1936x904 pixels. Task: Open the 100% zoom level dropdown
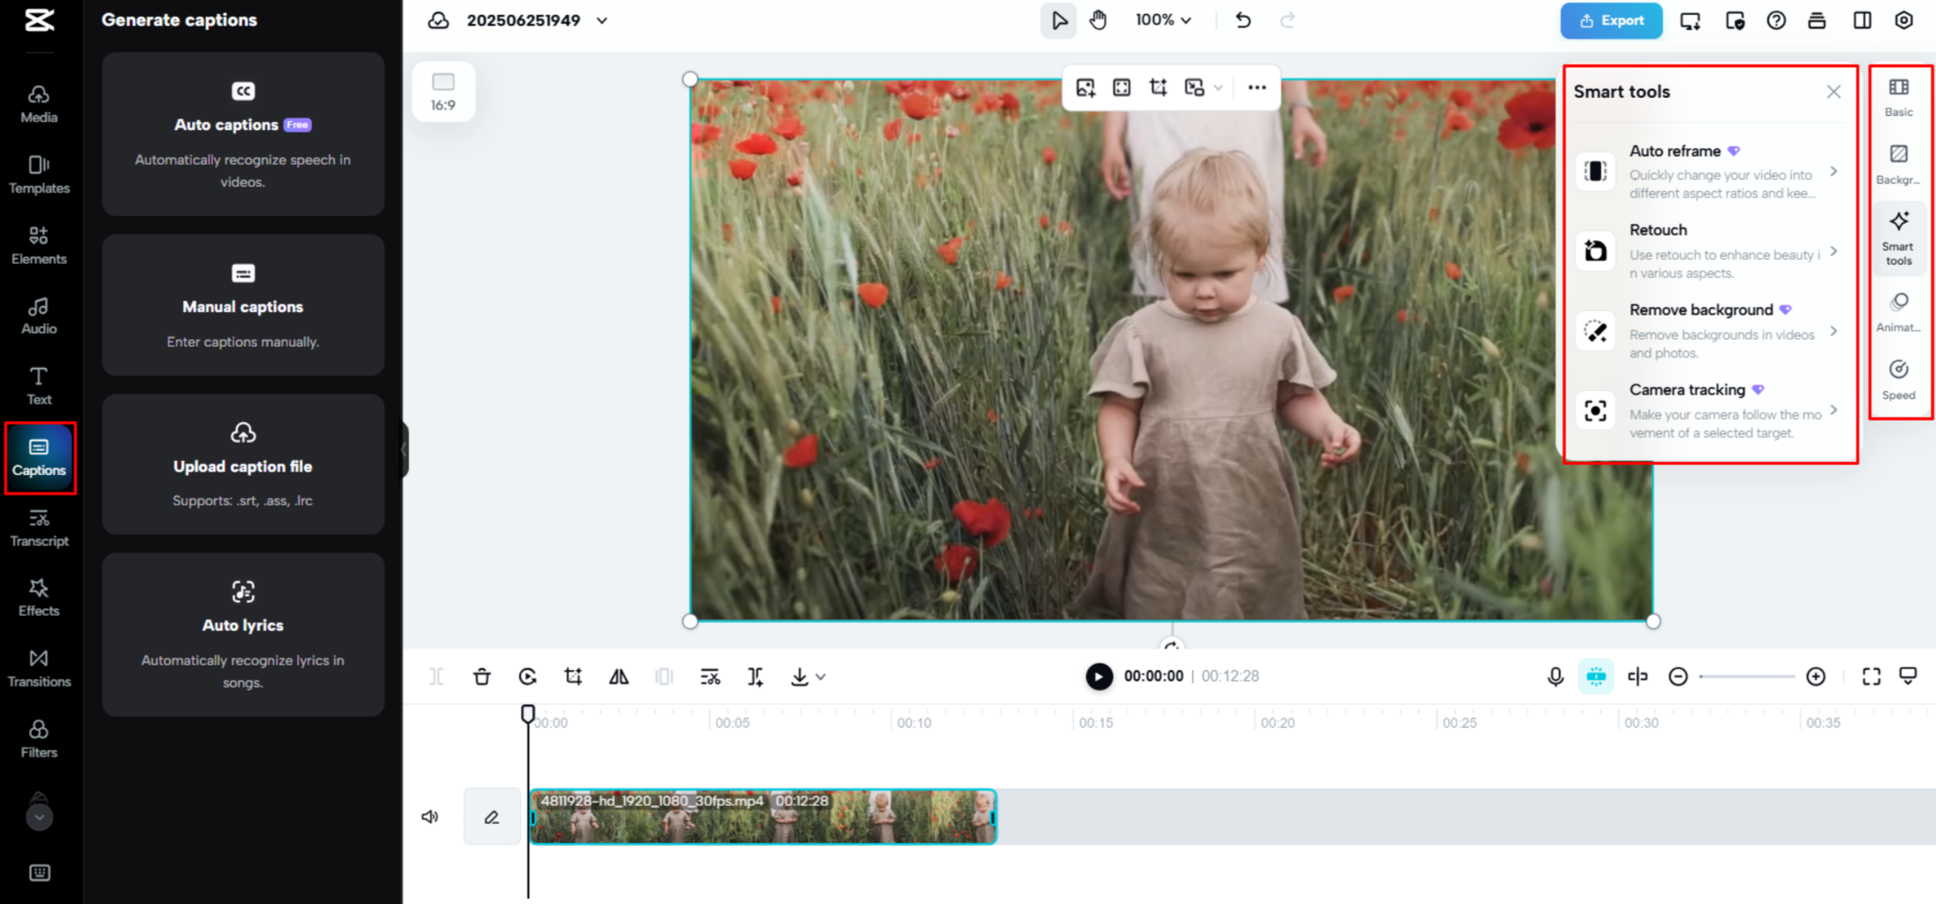coord(1162,21)
